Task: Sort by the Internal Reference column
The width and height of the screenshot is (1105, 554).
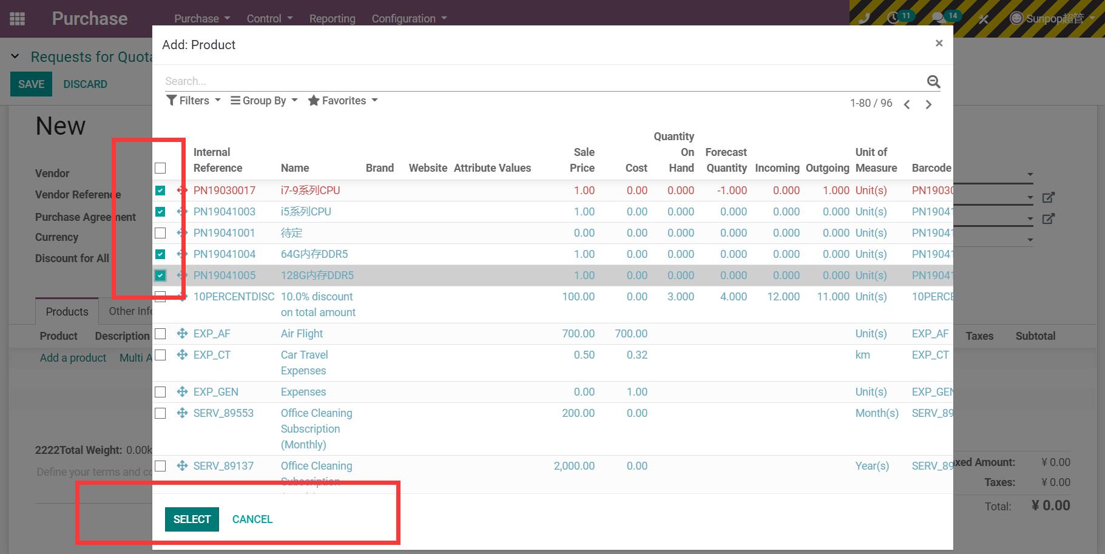Action: (218, 160)
